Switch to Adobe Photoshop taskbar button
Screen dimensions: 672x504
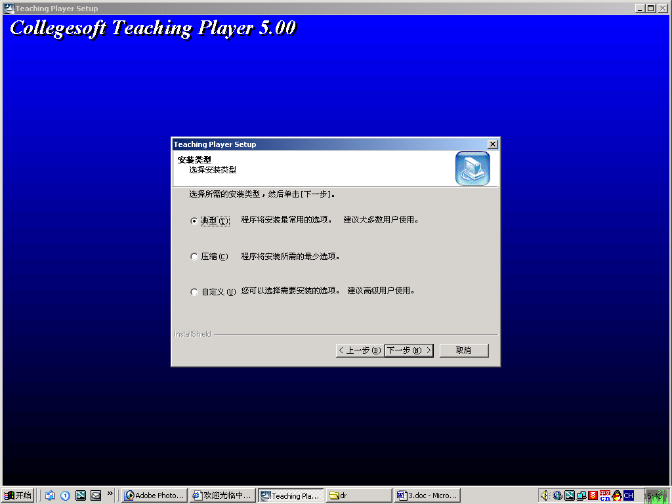coord(155,495)
